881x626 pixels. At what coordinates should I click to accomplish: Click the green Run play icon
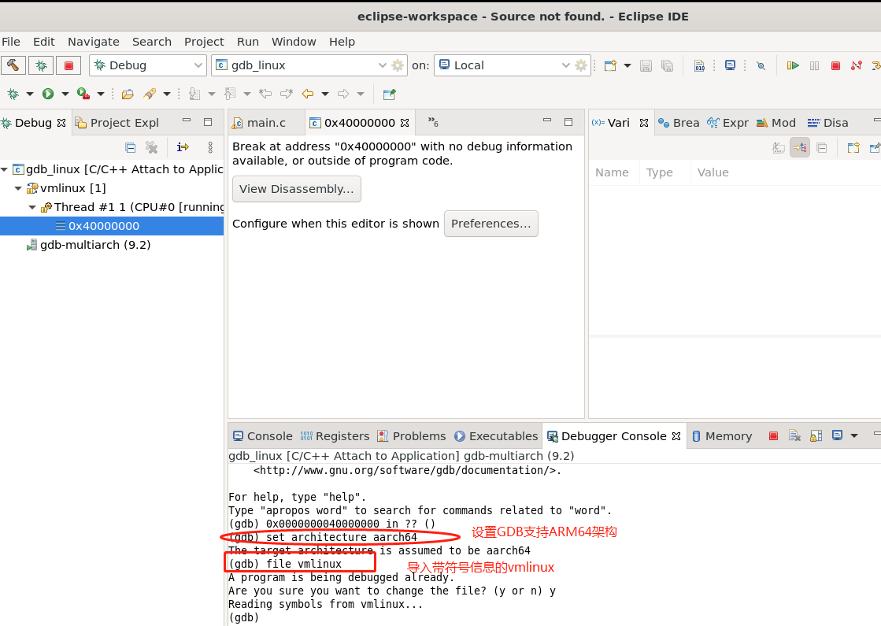point(48,94)
